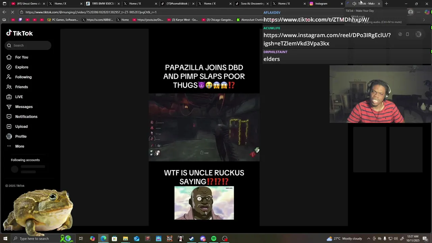432x243 pixels.
Task: Switch to the Sora Ai: Uncovering tab
Action: click(x=251, y=4)
